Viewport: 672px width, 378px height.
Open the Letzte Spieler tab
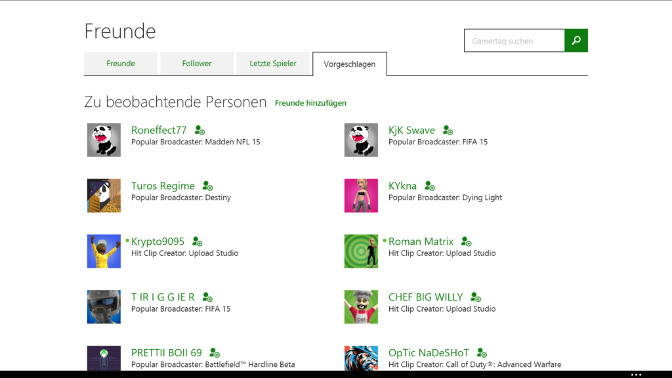pyautogui.click(x=274, y=63)
